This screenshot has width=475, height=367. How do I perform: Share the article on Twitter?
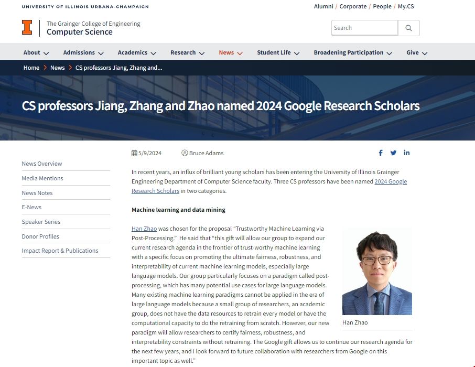[x=394, y=153]
